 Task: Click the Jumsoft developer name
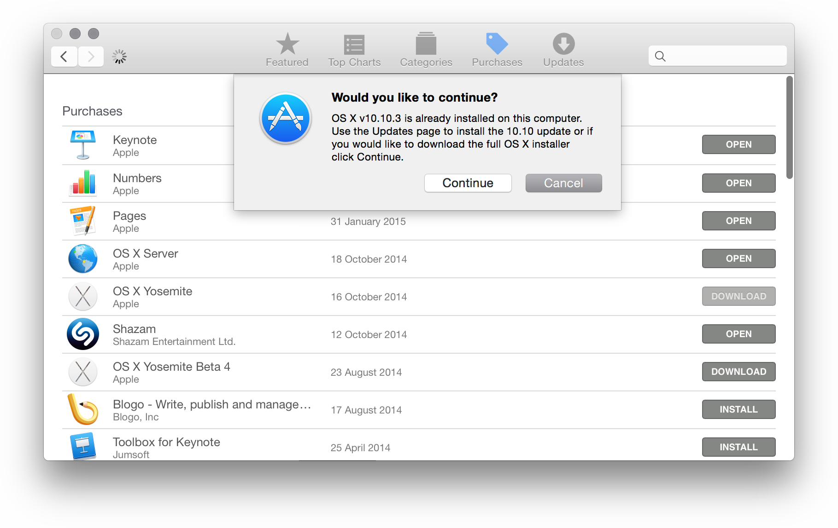click(x=131, y=455)
